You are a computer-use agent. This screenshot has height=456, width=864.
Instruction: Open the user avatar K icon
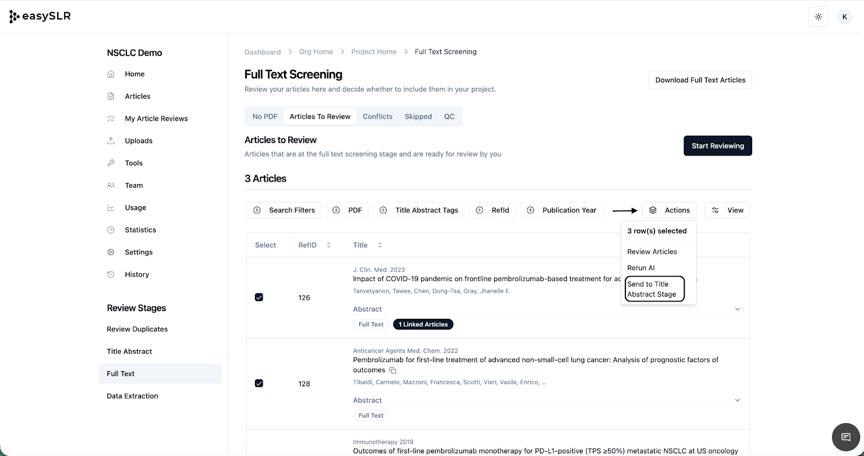point(845,17)
